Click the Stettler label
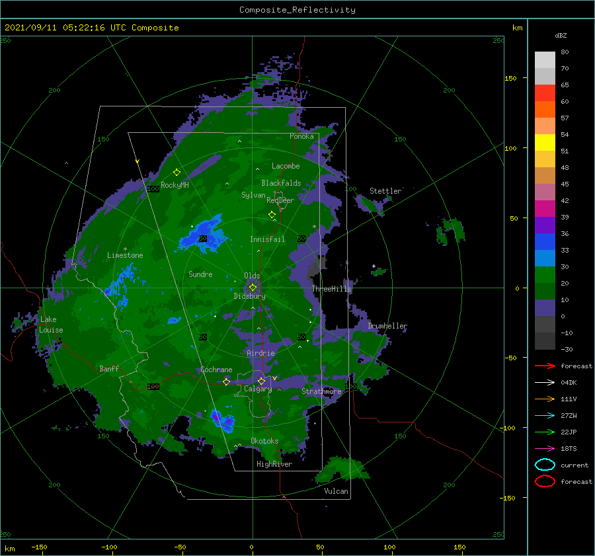 (x=385, y=191)
